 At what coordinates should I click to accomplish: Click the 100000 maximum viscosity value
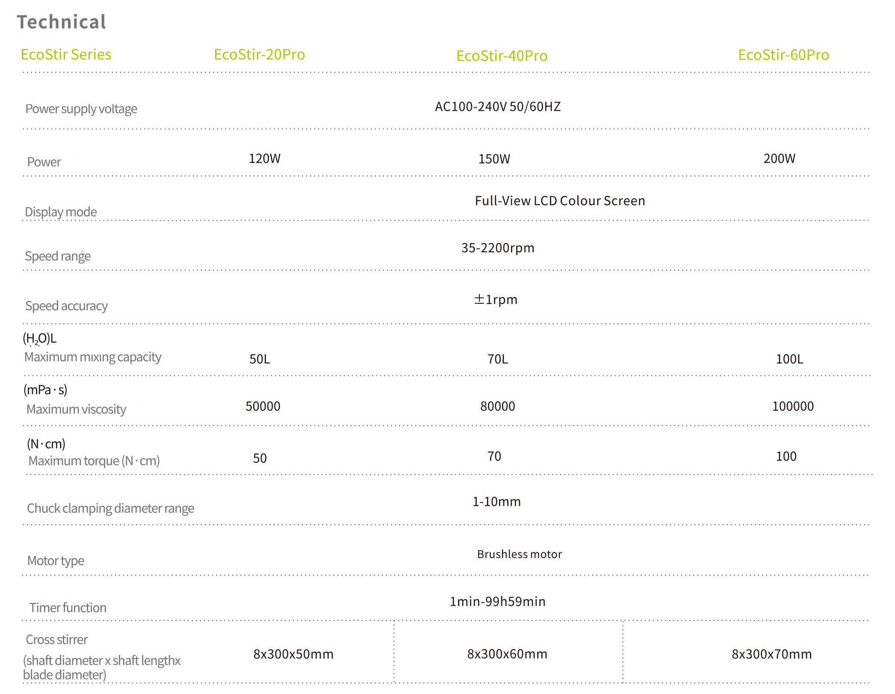(792, 406)
